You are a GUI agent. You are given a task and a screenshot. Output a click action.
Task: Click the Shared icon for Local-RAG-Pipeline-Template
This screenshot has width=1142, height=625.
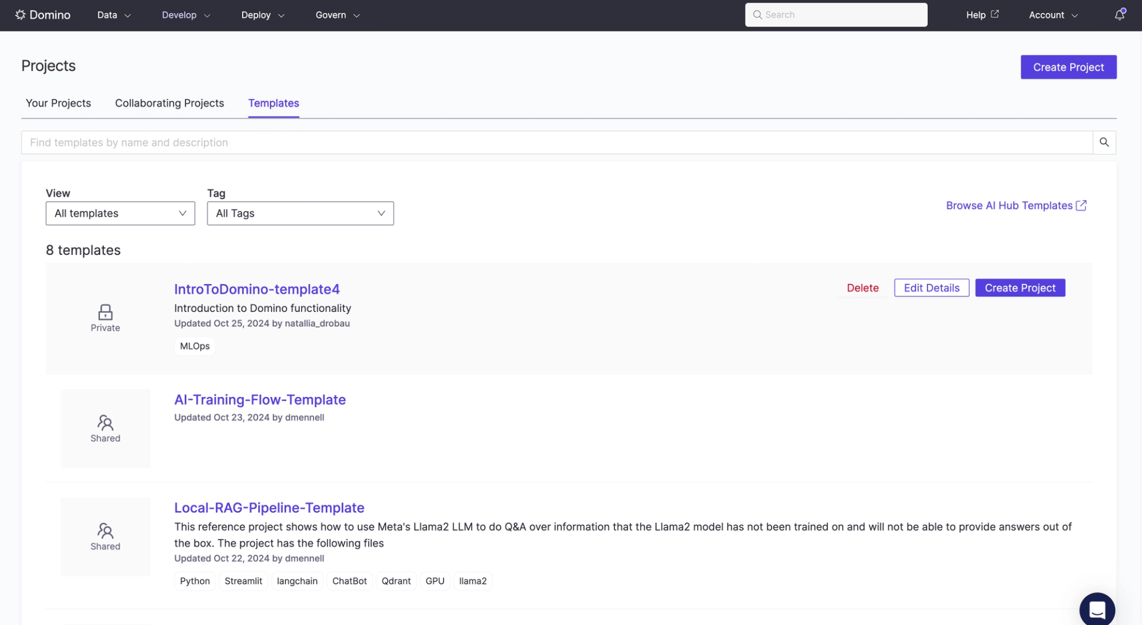point(105,531)
